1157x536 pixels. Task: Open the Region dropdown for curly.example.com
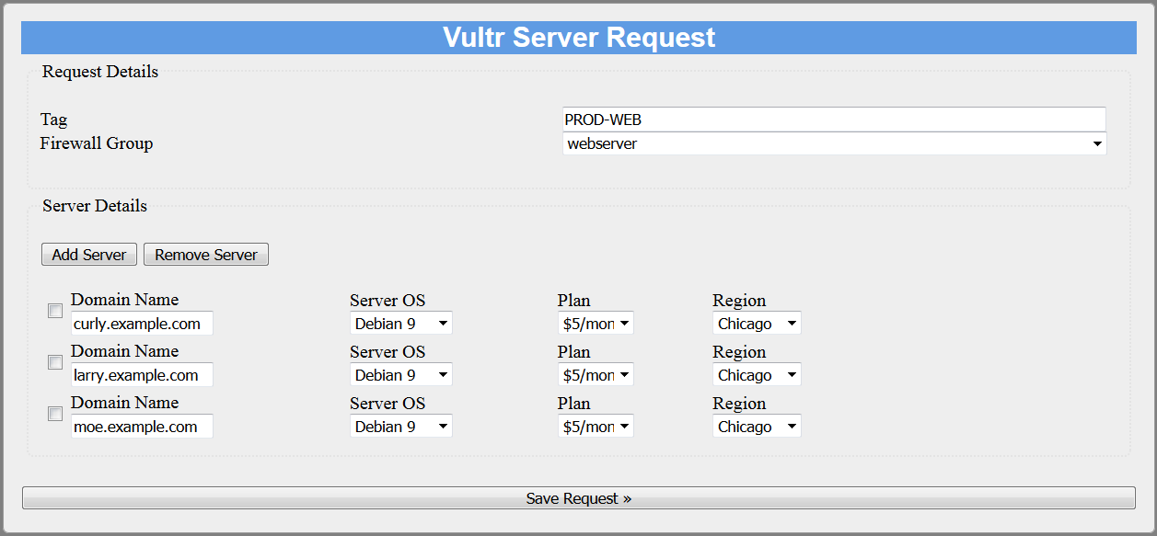click(x=756, y=323)
